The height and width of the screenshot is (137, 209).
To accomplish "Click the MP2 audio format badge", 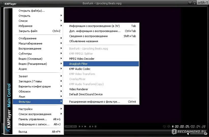I will coord(68,126).
